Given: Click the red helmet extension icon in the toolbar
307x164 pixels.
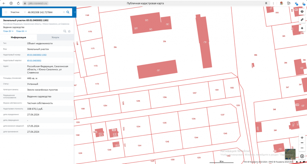Looking at the screenshot, I should click(x=281, y=3).
